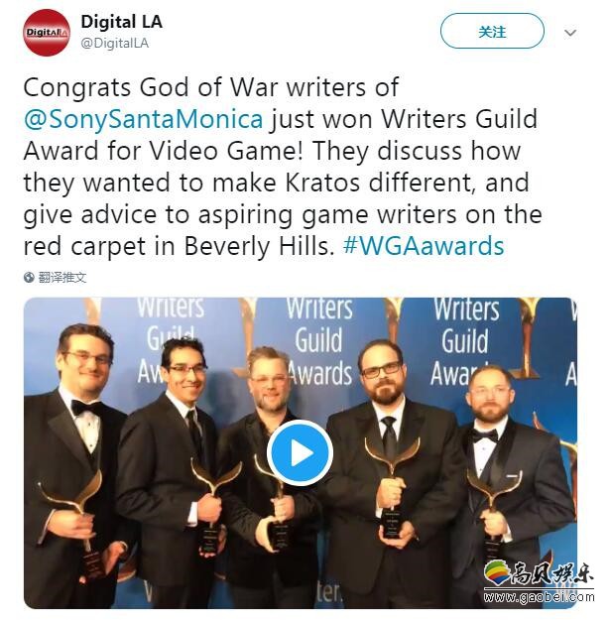Expand the tweet options chevron dropdown

coord(569,33)
